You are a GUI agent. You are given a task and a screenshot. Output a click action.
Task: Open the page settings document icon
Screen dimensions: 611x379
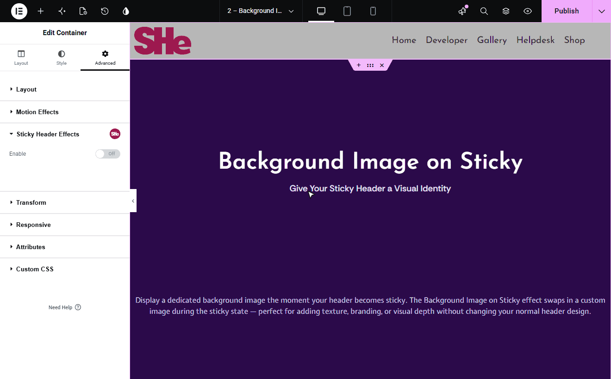(x=83, y=11)
